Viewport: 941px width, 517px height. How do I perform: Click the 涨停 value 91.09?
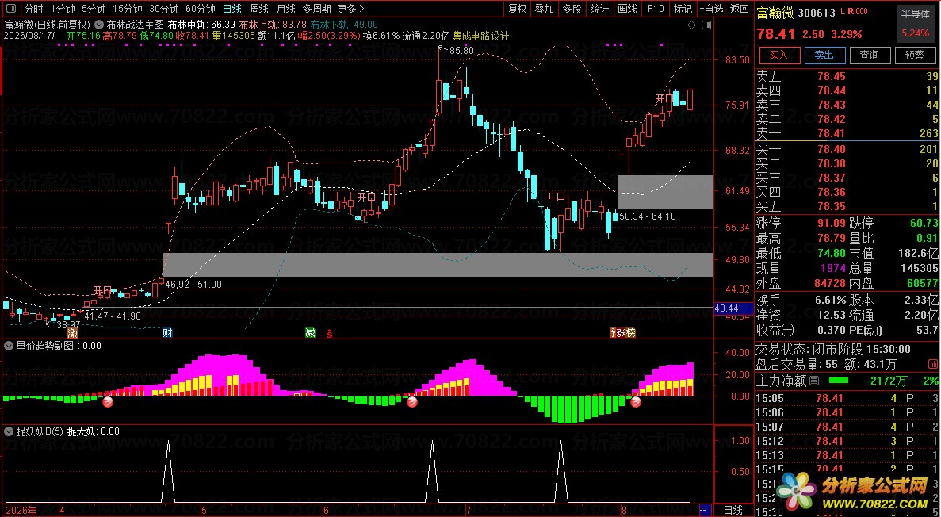click(x=831, y=224)
